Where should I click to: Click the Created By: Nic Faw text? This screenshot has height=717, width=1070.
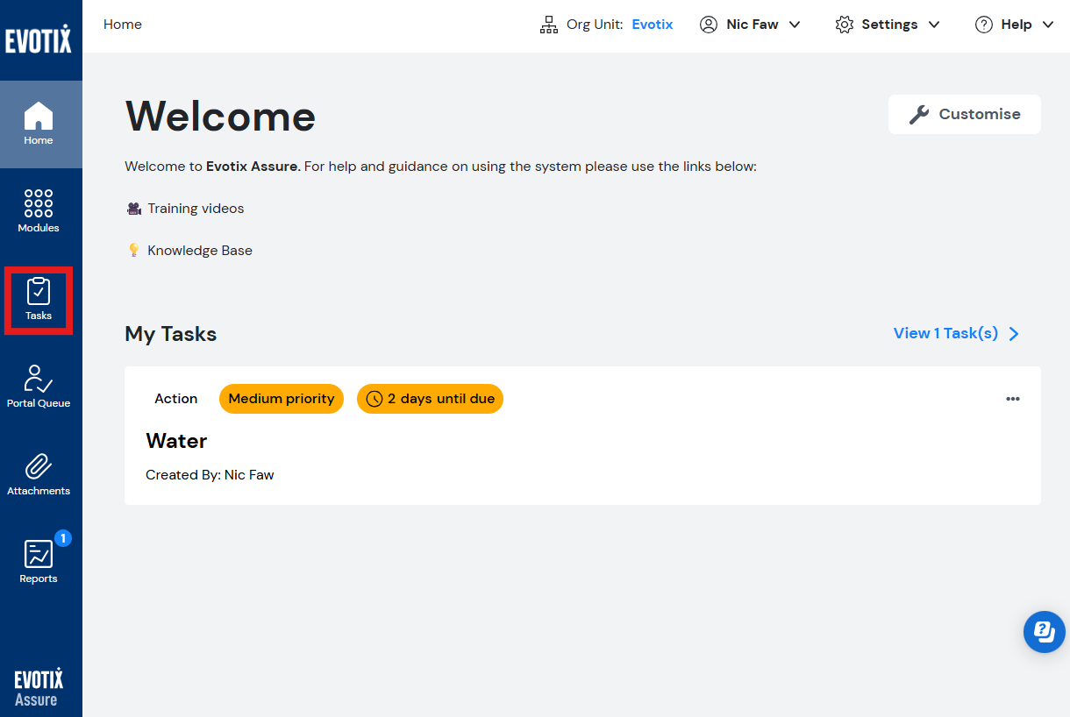pos(210,475)
